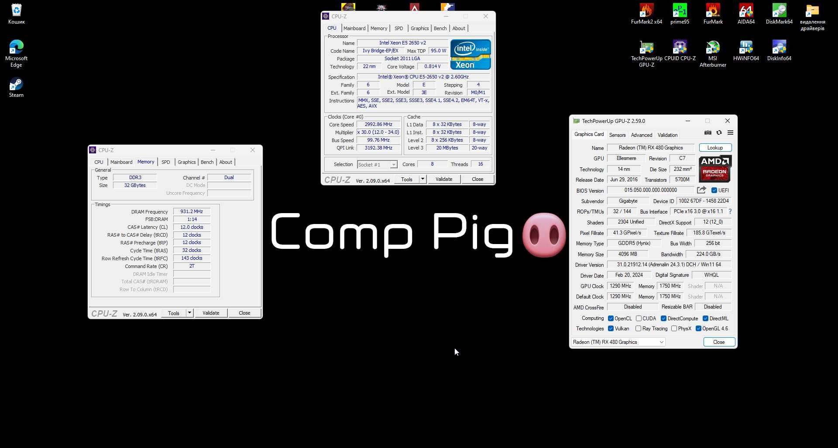Launch the prime95 desktop shortcut
The height and width of the screenshot is (448, 838).
(x=680, y=14)
